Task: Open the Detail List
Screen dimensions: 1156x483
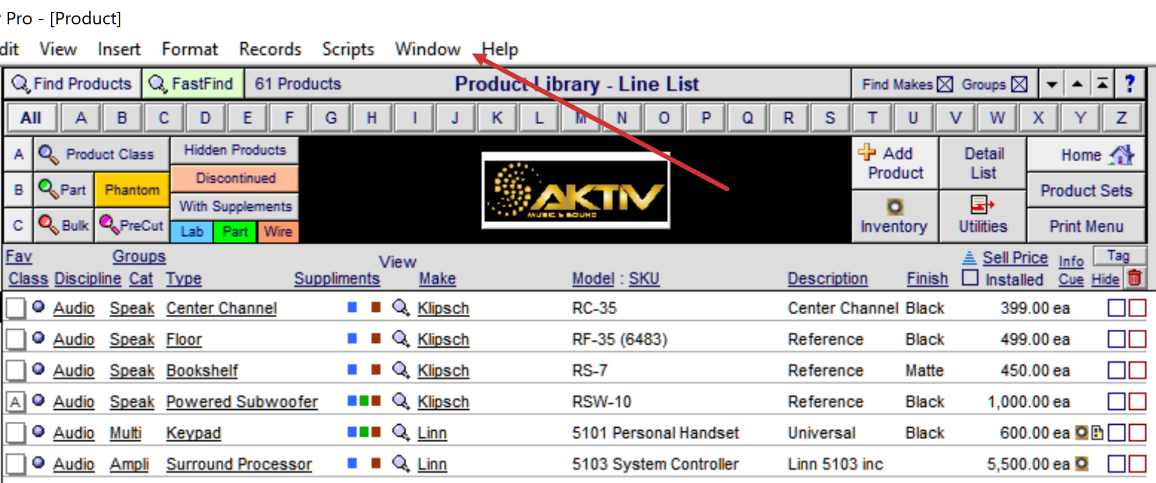Action: pos(983,163)
